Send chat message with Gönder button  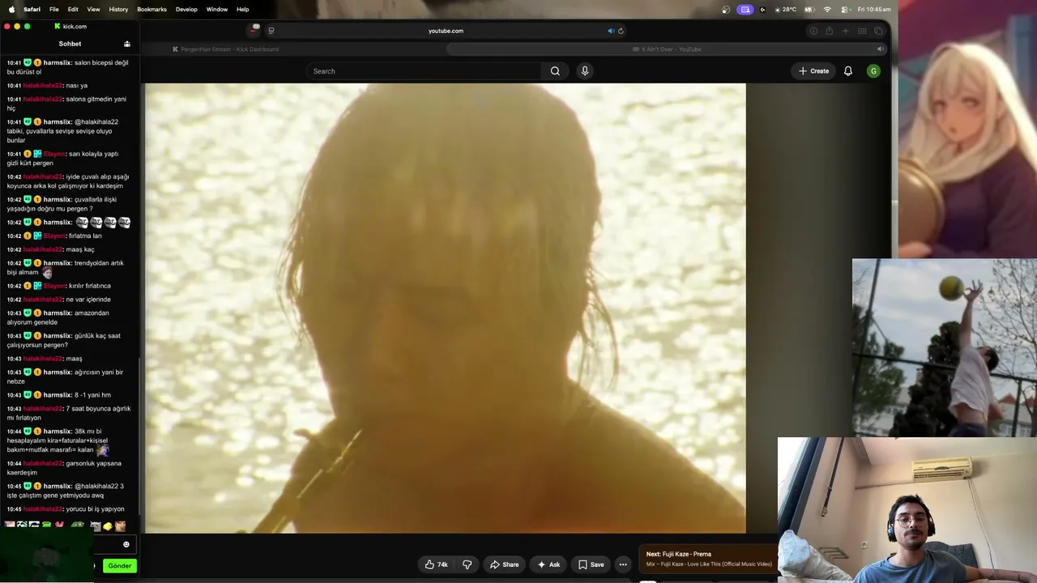[119, 565]
